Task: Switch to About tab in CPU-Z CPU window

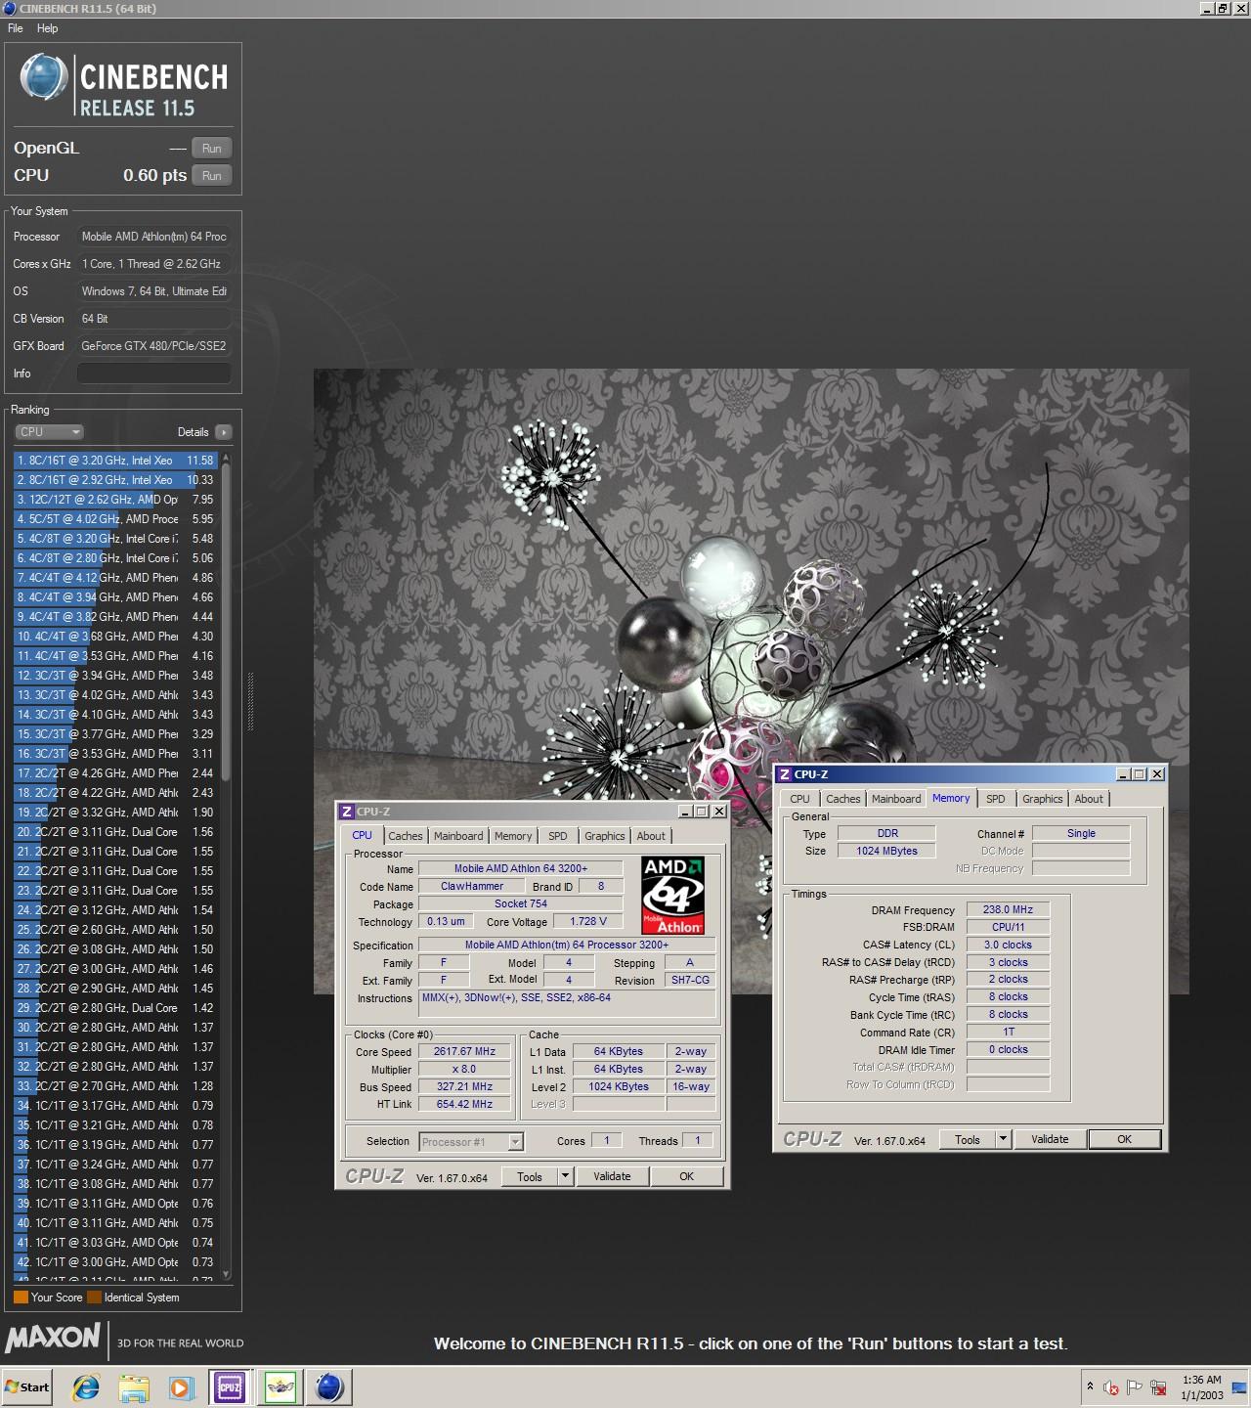Action: point(651,836)
